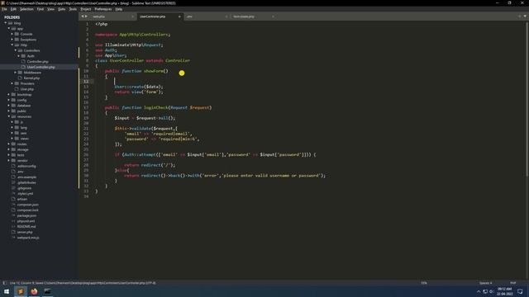Open the View menu
This screenshot has width=529, height=297.
pyautogui.click(x=51, y=9)
